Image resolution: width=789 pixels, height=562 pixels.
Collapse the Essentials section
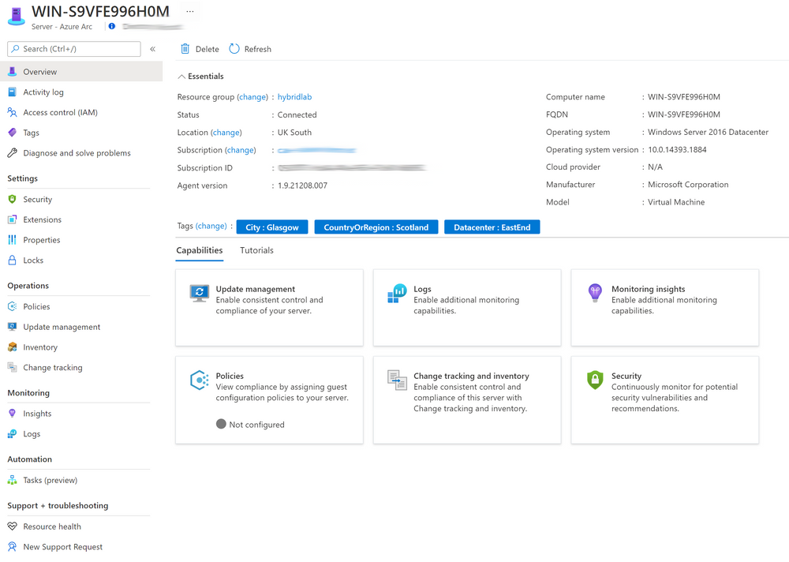[x=183, y=76]
